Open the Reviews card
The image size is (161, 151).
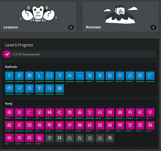click(121, 17)
